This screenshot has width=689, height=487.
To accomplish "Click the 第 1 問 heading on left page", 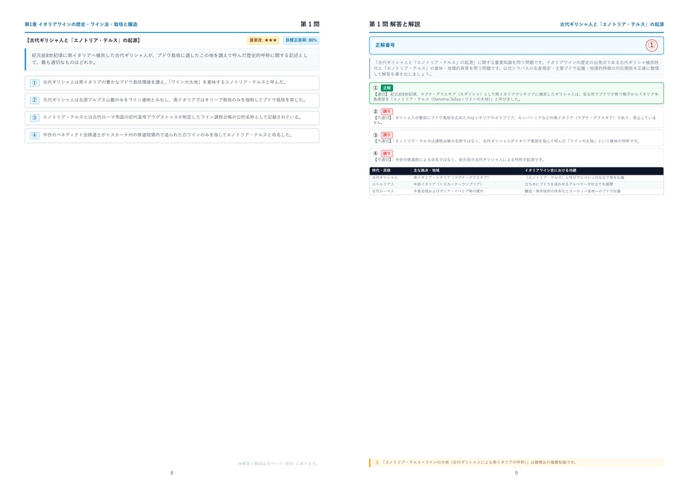I will (310, 24).
